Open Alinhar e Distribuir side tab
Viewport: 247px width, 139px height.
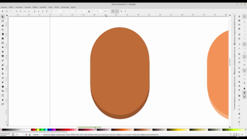pyautogui.click(x=235, y=61)
